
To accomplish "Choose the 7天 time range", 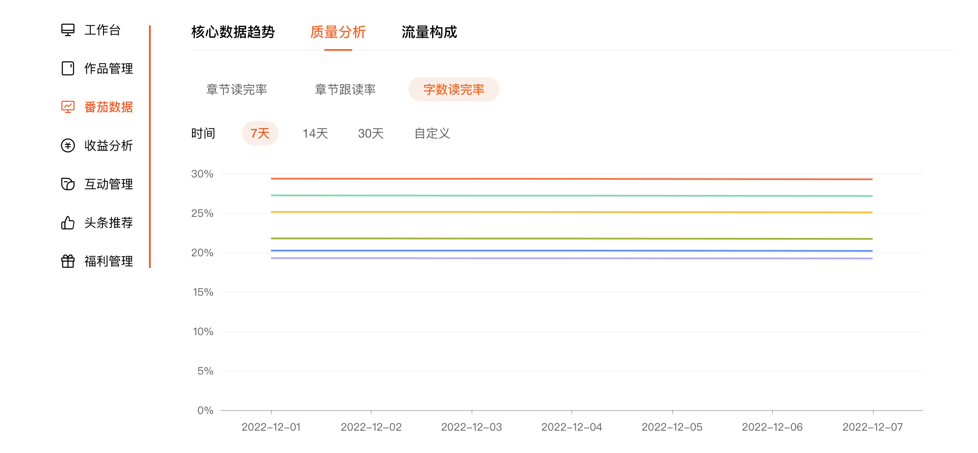I will point(260,133).
